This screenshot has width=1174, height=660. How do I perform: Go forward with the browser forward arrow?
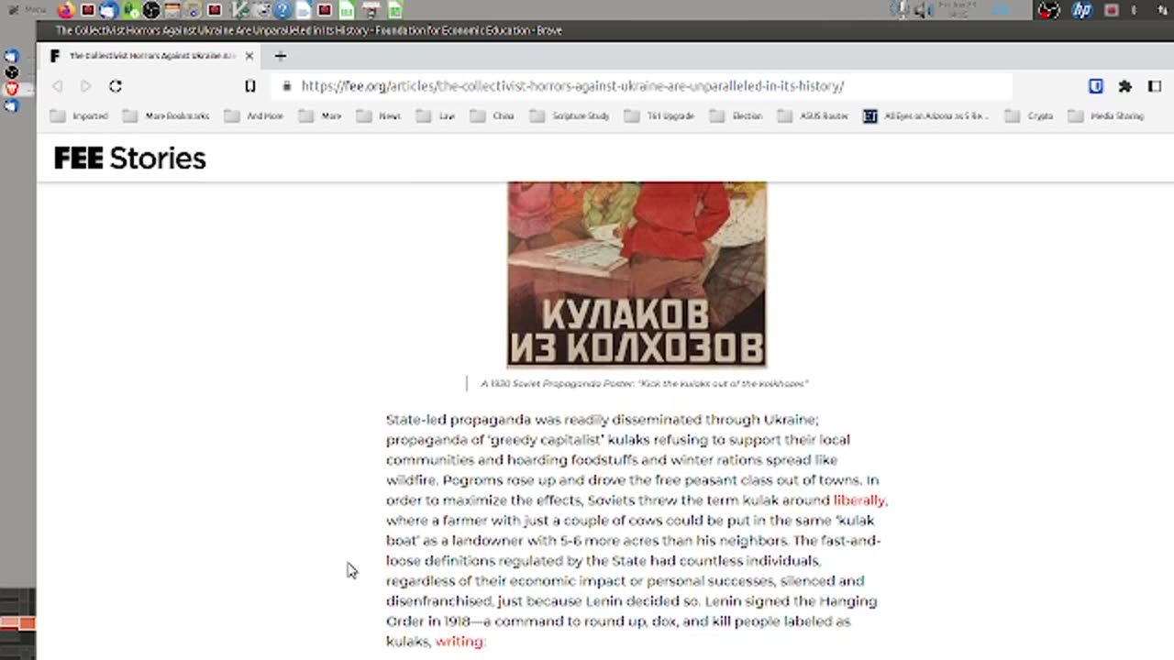pyautogui.click(x=85, y=86)
